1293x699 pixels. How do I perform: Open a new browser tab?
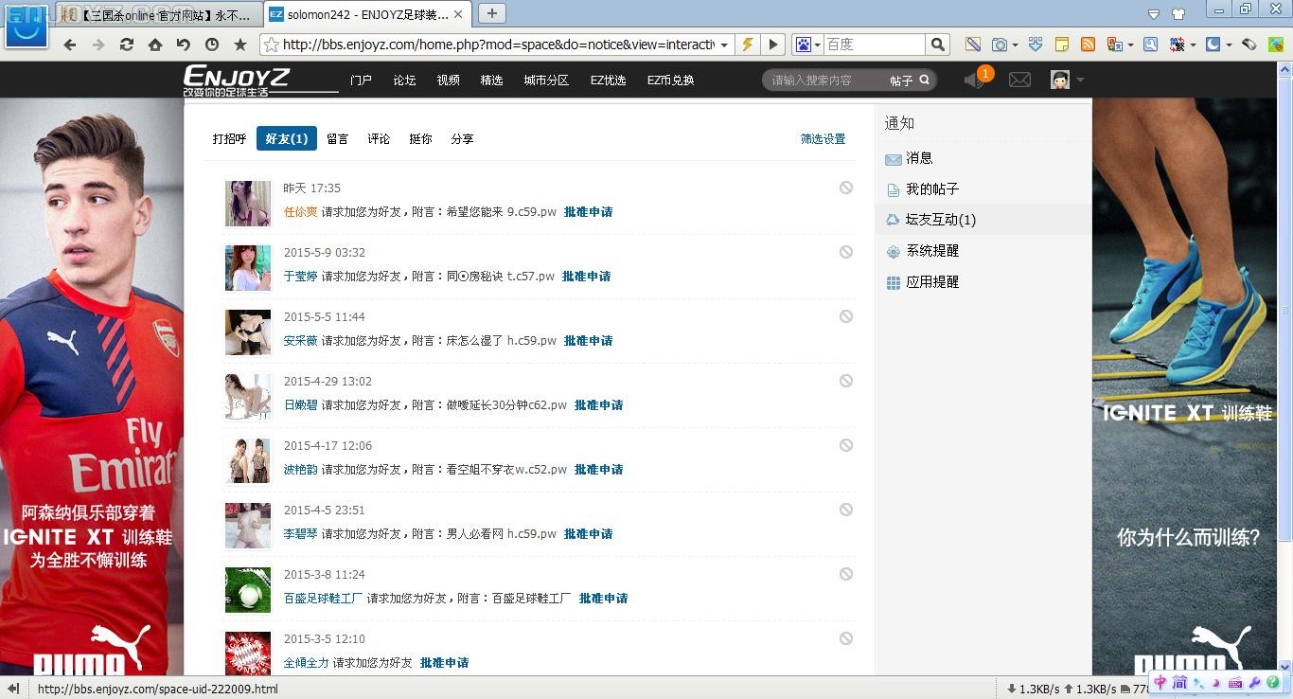coord(491,13)
